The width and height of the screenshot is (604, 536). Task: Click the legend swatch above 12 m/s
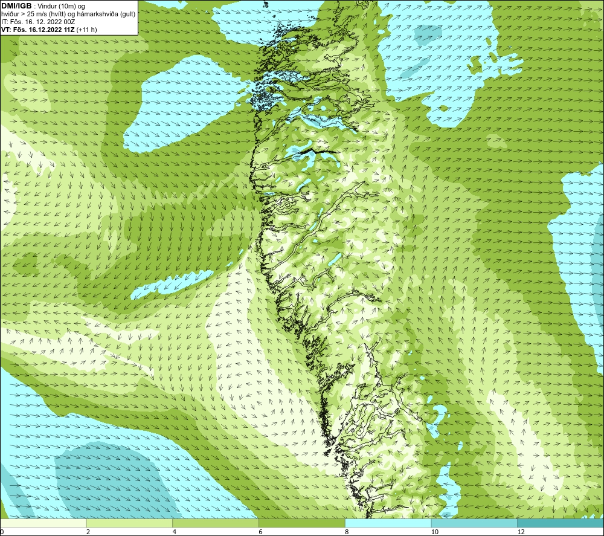click(x=561, y=523)
